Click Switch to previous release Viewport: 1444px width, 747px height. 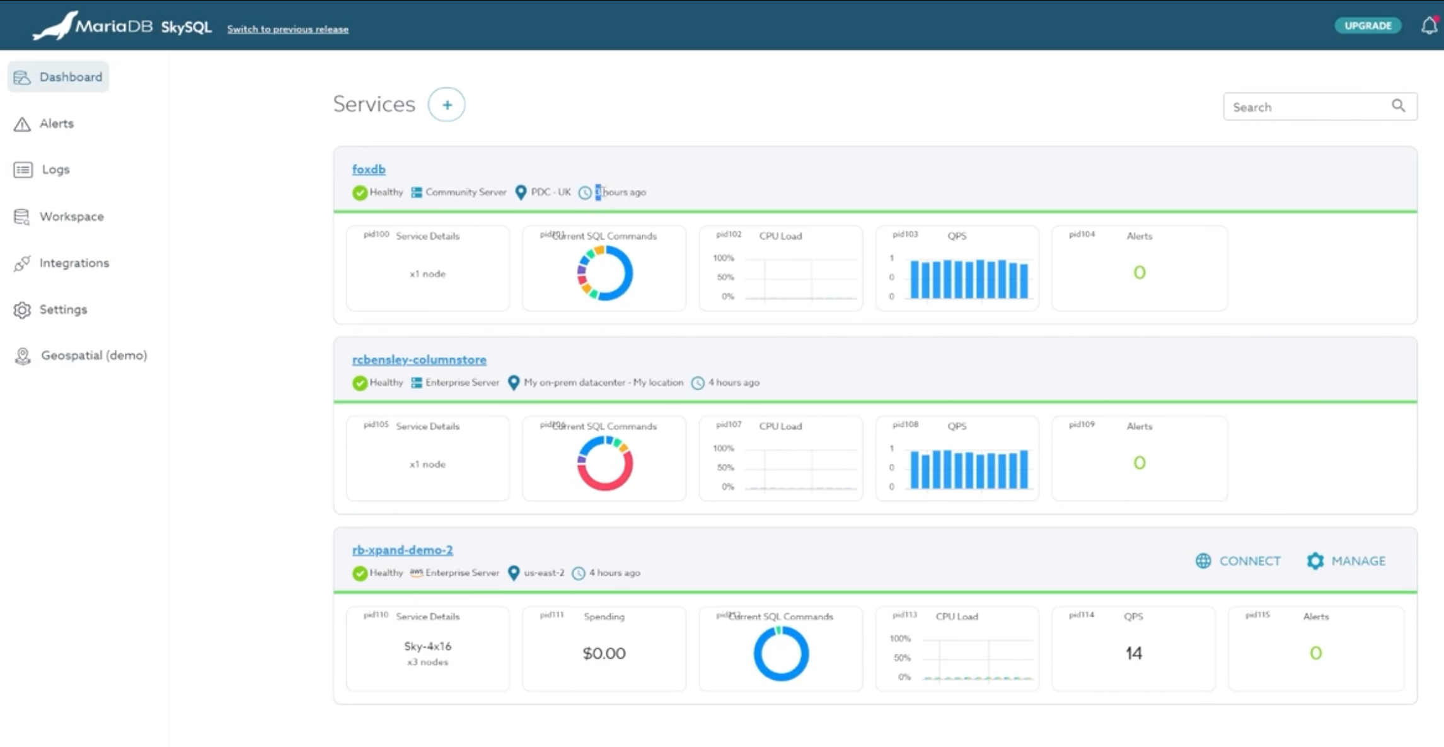pyautogui.click(x=288, y=29)
